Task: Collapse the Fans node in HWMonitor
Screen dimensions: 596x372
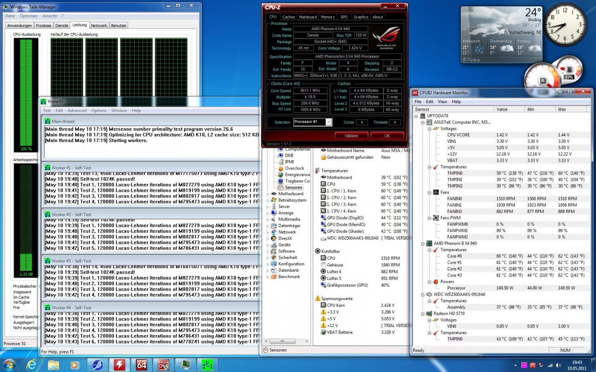Action: pyautogui.click(x=429, y=193)
